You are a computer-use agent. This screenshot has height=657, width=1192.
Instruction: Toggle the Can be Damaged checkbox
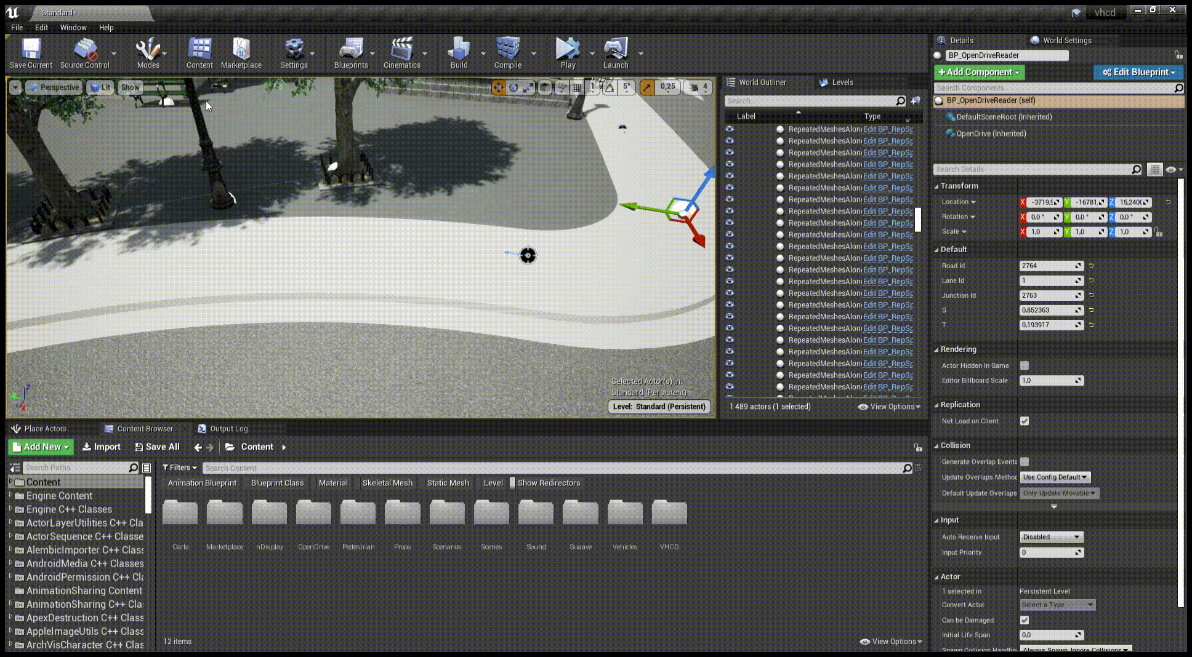(x=1025, y=620)
